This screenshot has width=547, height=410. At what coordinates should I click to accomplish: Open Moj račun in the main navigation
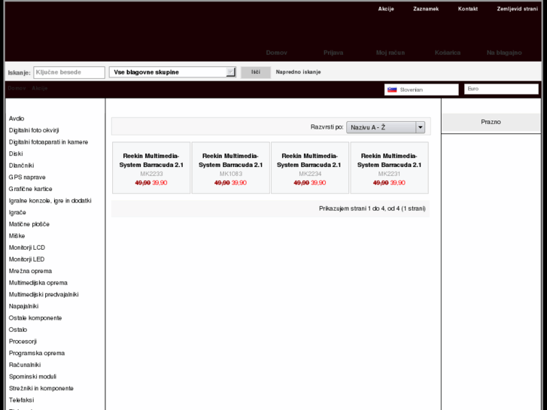390,53
